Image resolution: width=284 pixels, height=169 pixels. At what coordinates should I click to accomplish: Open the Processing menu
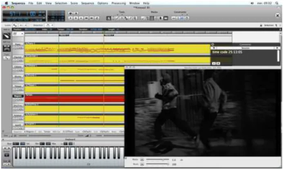tap(119, 3)
